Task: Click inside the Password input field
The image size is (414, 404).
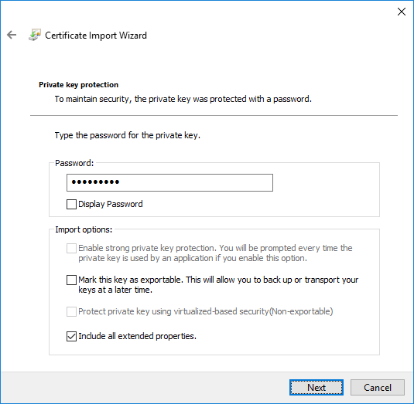Action: pyautogui.click(x=169, y=182)
